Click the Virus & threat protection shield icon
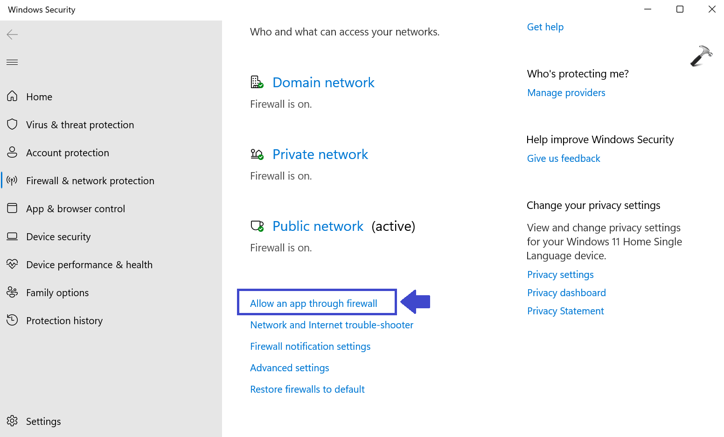This screenshot has height=437, width=724. 12,125
